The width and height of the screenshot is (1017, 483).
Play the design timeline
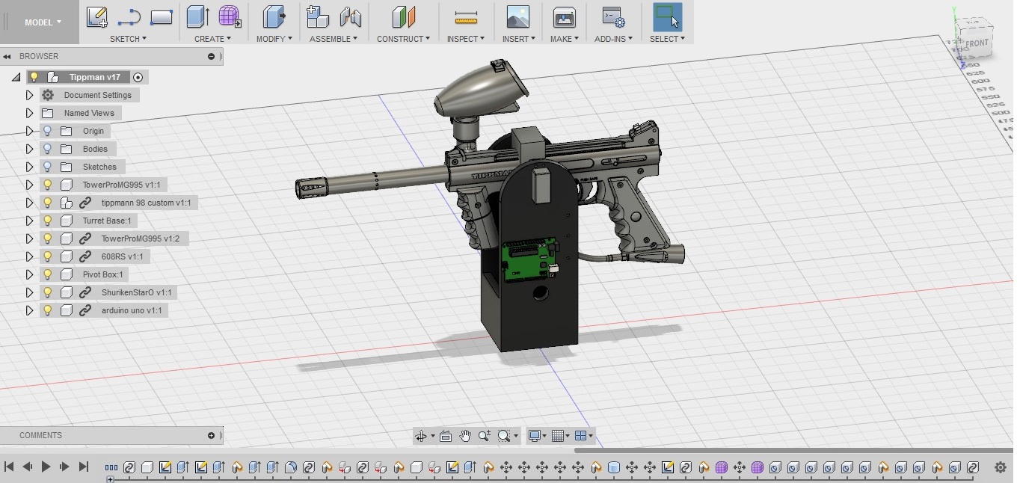tap(46, 467)
